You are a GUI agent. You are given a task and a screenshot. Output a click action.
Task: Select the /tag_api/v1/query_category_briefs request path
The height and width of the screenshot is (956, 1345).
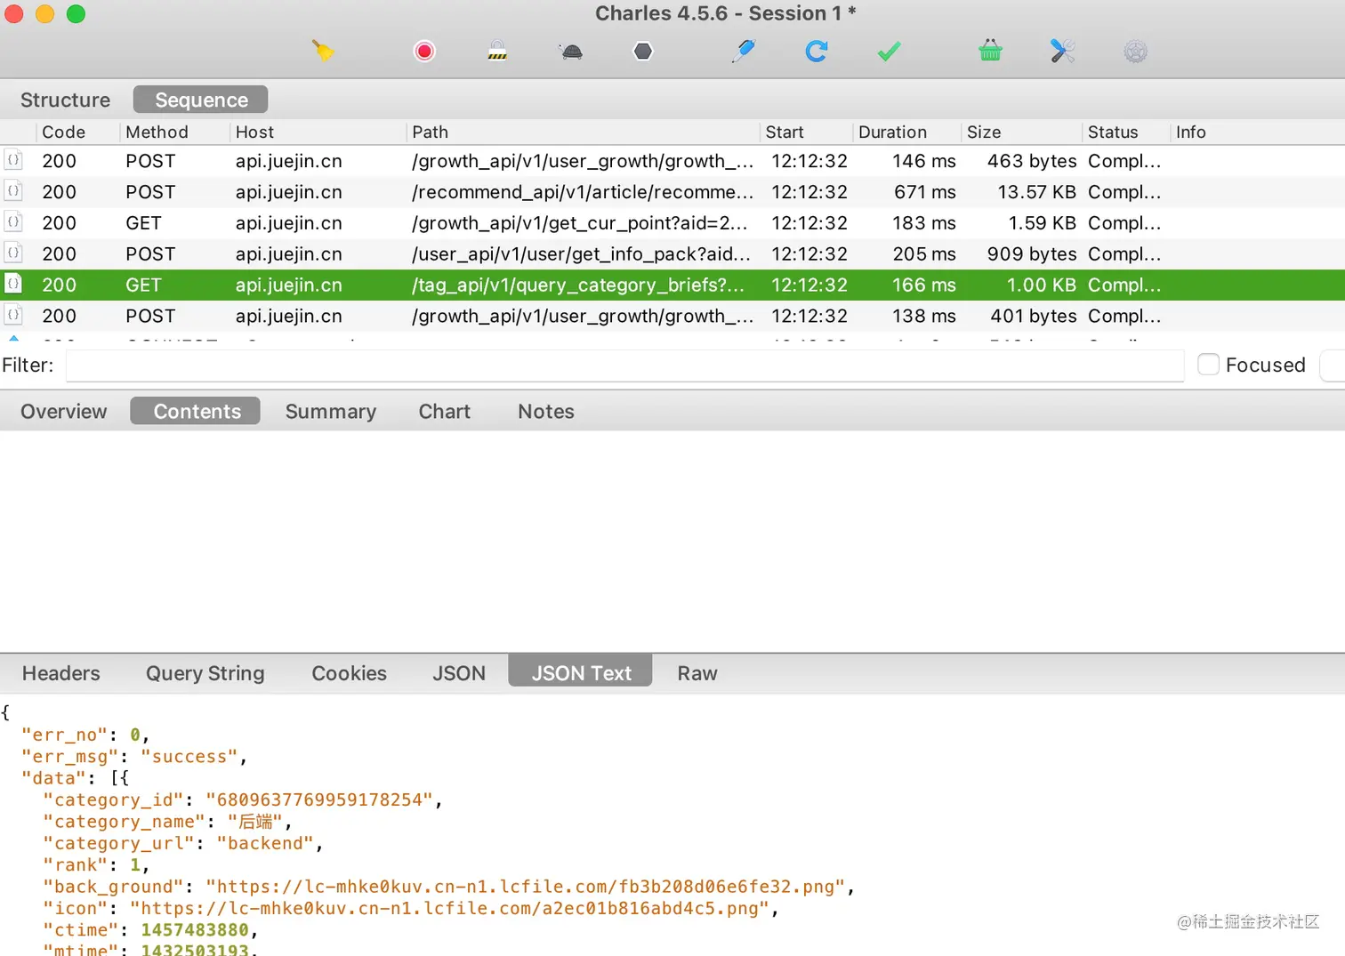pyautogui.click(x=578, y=285)
